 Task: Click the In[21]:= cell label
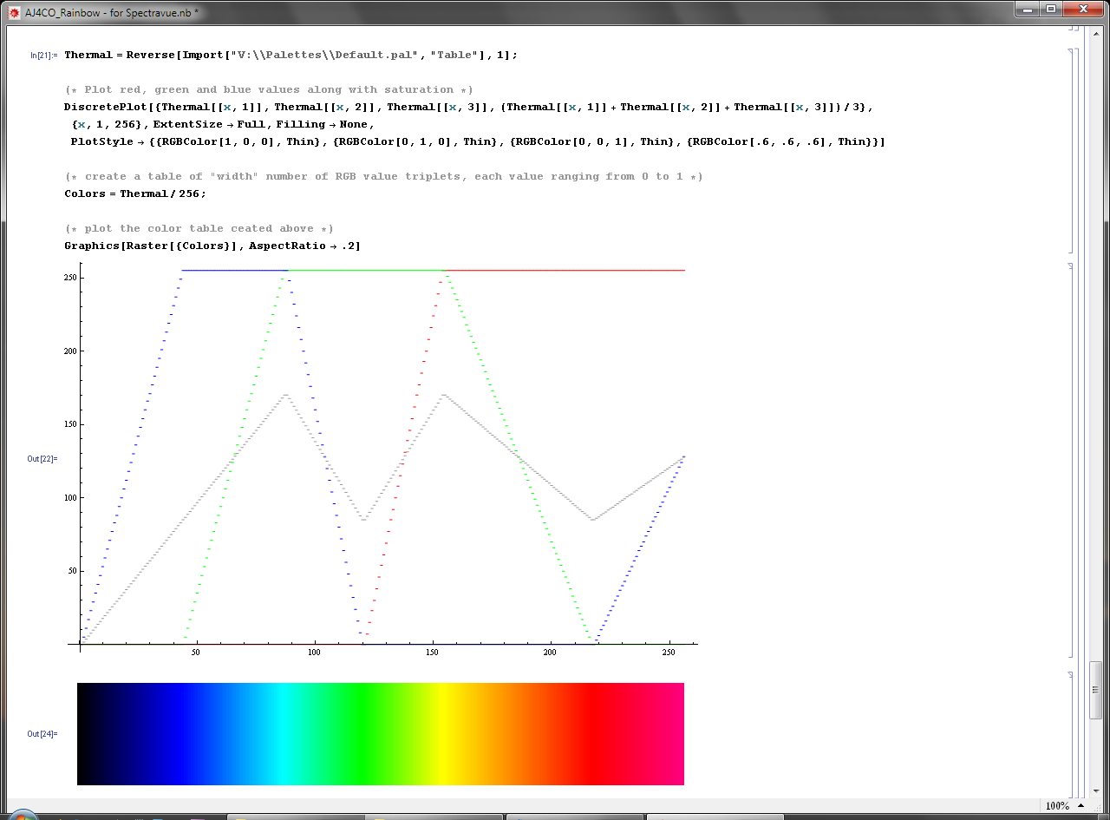(43, 56)
